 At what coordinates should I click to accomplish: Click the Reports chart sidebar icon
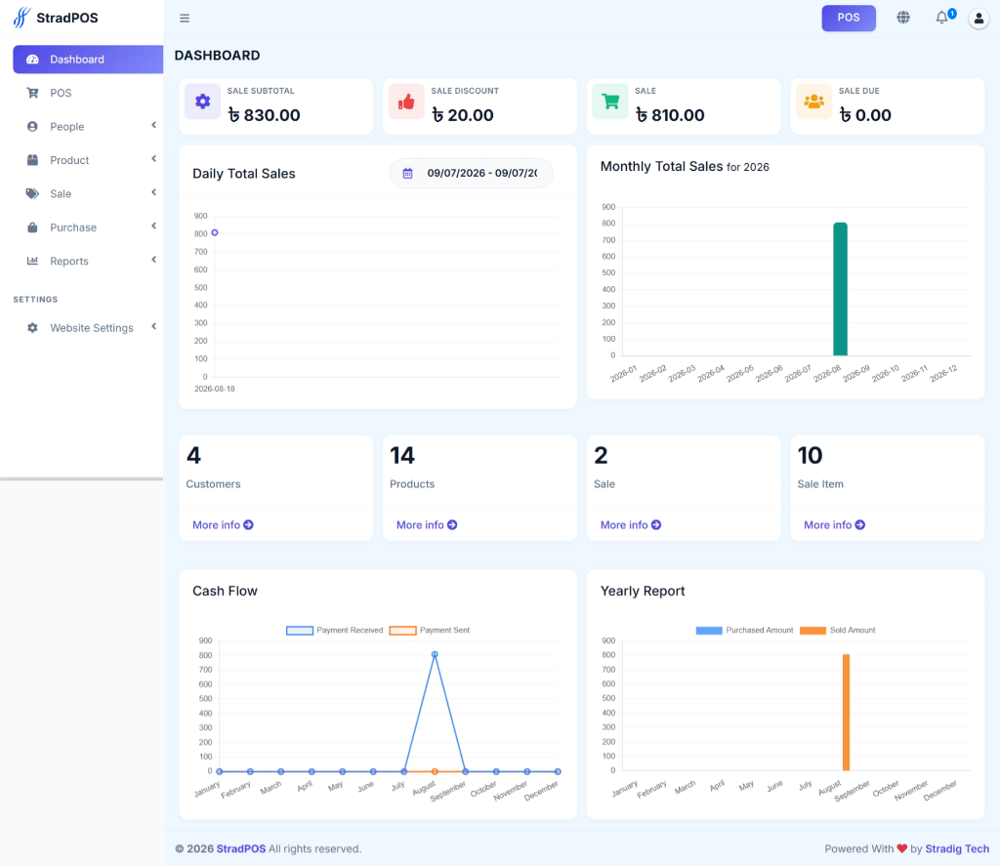click(32, 261)
